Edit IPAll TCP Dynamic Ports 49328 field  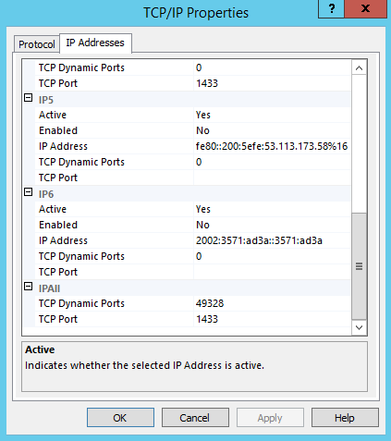coord(272,303)
